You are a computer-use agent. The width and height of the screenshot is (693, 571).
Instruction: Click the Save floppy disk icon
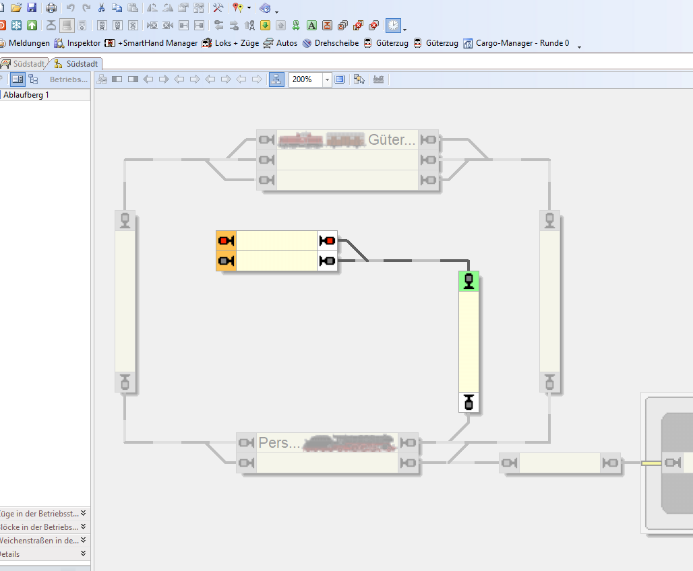coord(32,8)
